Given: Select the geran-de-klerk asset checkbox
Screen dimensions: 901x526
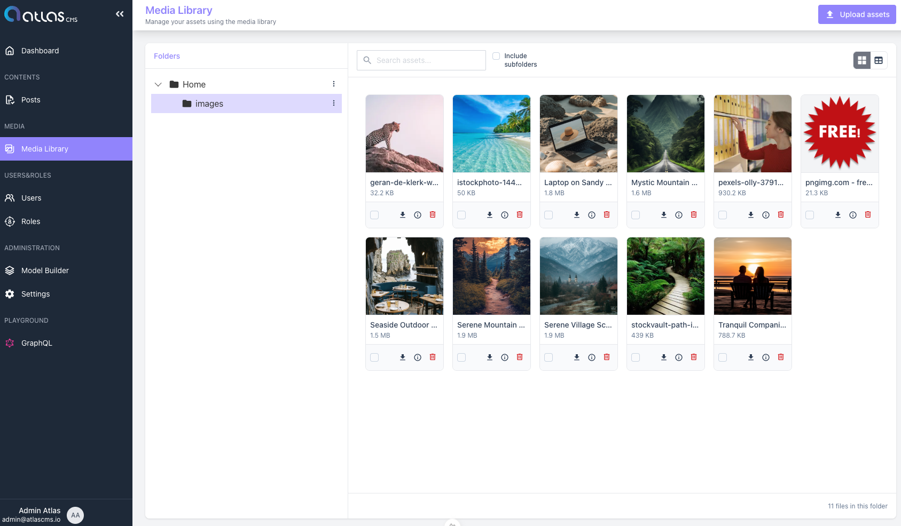Looking at the screenshot, I should click(x=374, y=214).
